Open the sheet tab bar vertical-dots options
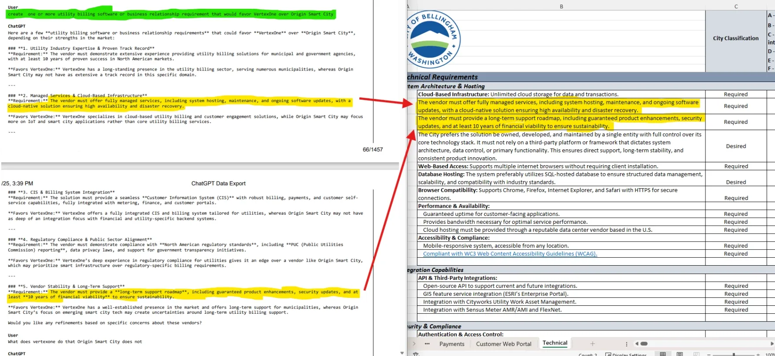The height and width of the screenshot is (356, 775). [626, 344]
